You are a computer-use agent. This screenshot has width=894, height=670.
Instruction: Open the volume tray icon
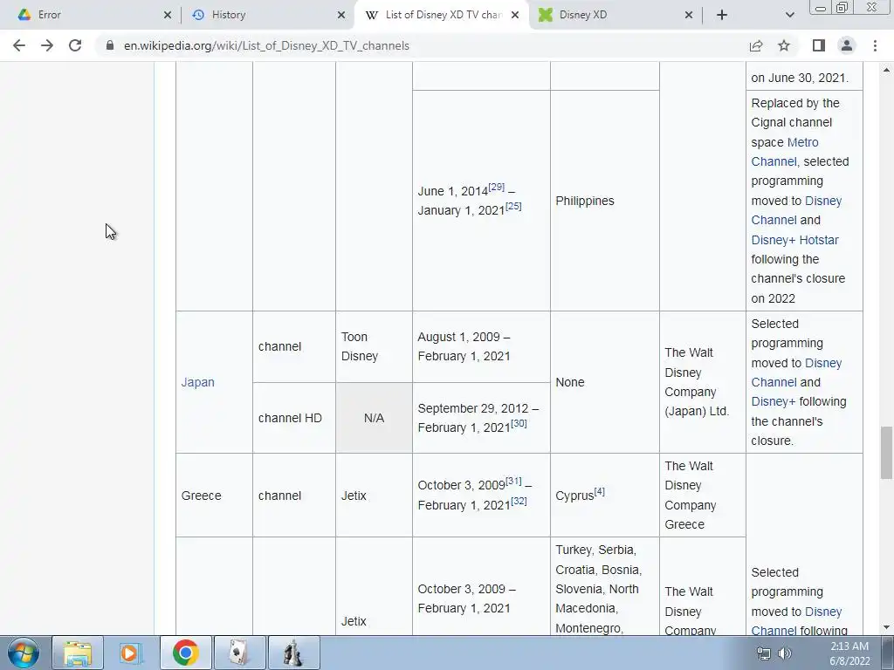pyautogui.click(x=785, y=653)
